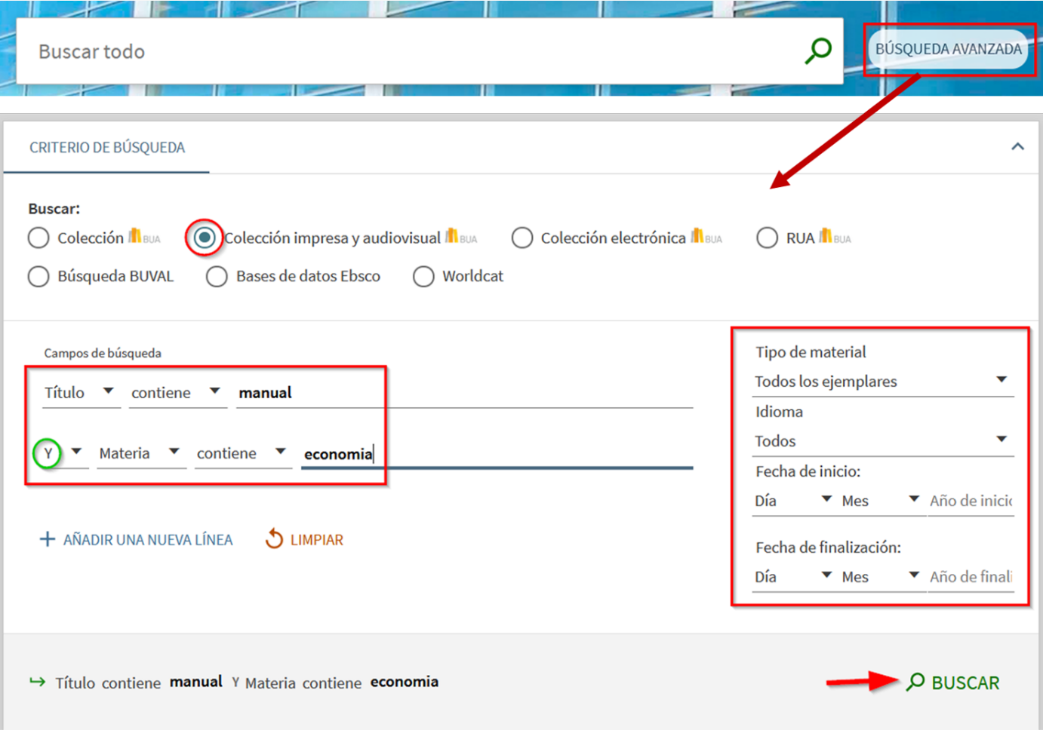This screenshot has height=730, width=1043.
Task: Open the Título field dropdown
Action: (x=81, y=392)
